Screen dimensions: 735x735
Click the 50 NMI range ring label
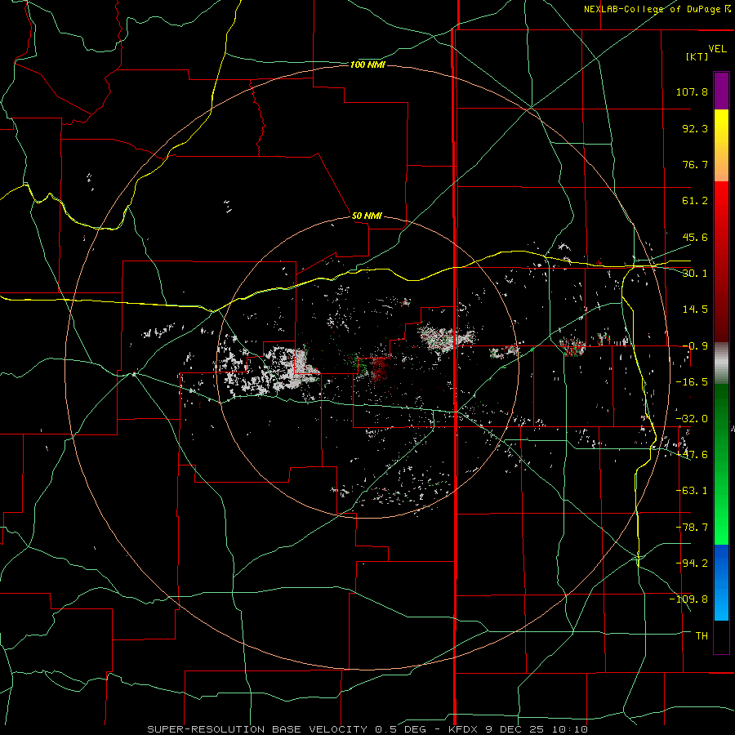coord(367,216)
